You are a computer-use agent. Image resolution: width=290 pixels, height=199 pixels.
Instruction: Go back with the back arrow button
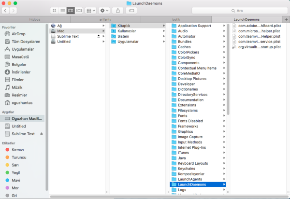coord(5,11)
